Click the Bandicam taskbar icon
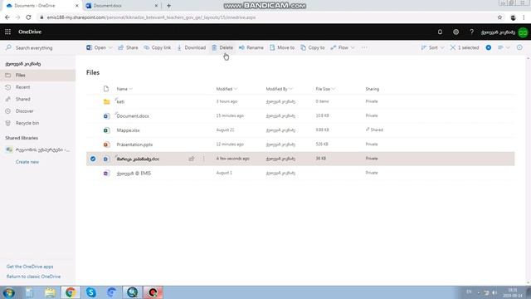The width and height of the screenshot is (531, 299). point(153,292)
